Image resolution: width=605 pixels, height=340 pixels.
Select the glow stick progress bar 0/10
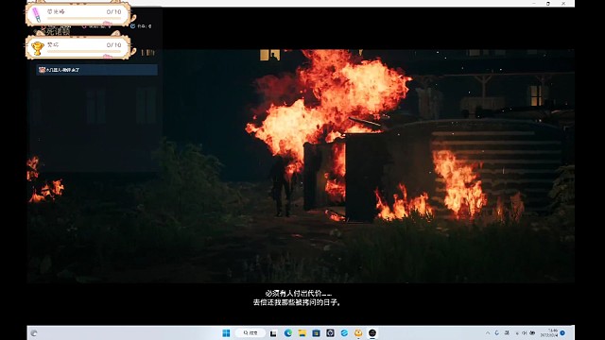pos(84,19)
